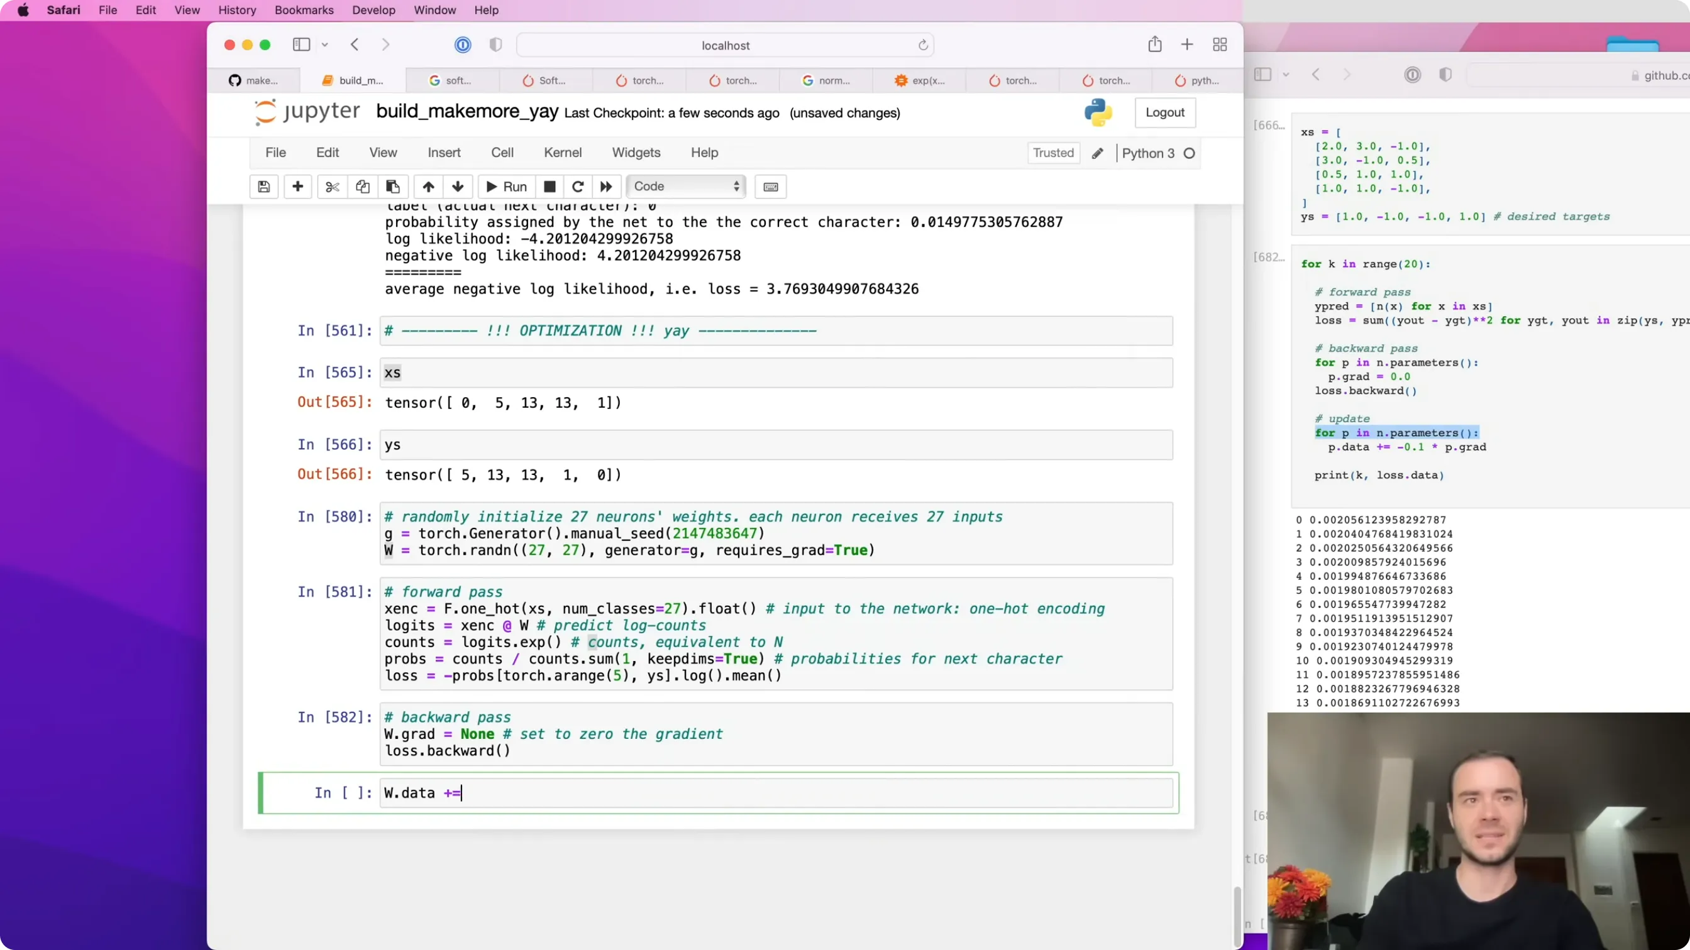
Task: Click the localhost address bar
Action: (725, 45)
